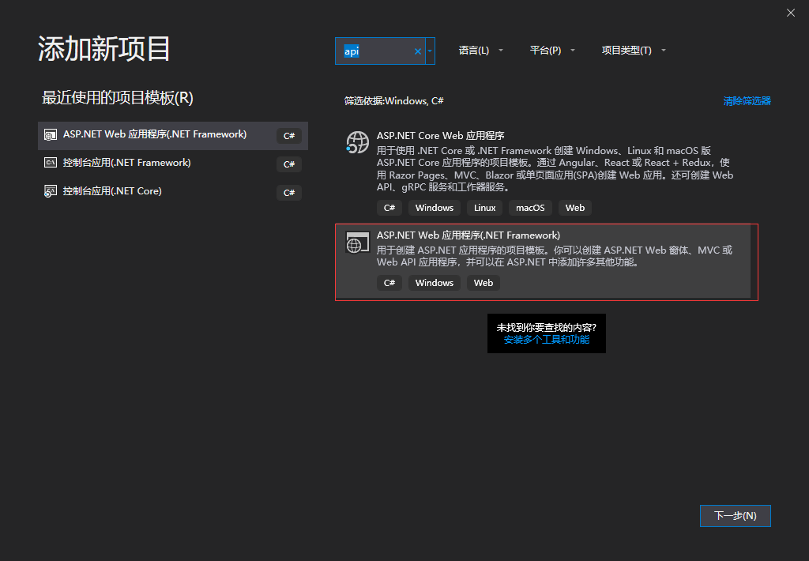Click the 下一步(N) next button

pyautogui.click(x=736, y=516)
